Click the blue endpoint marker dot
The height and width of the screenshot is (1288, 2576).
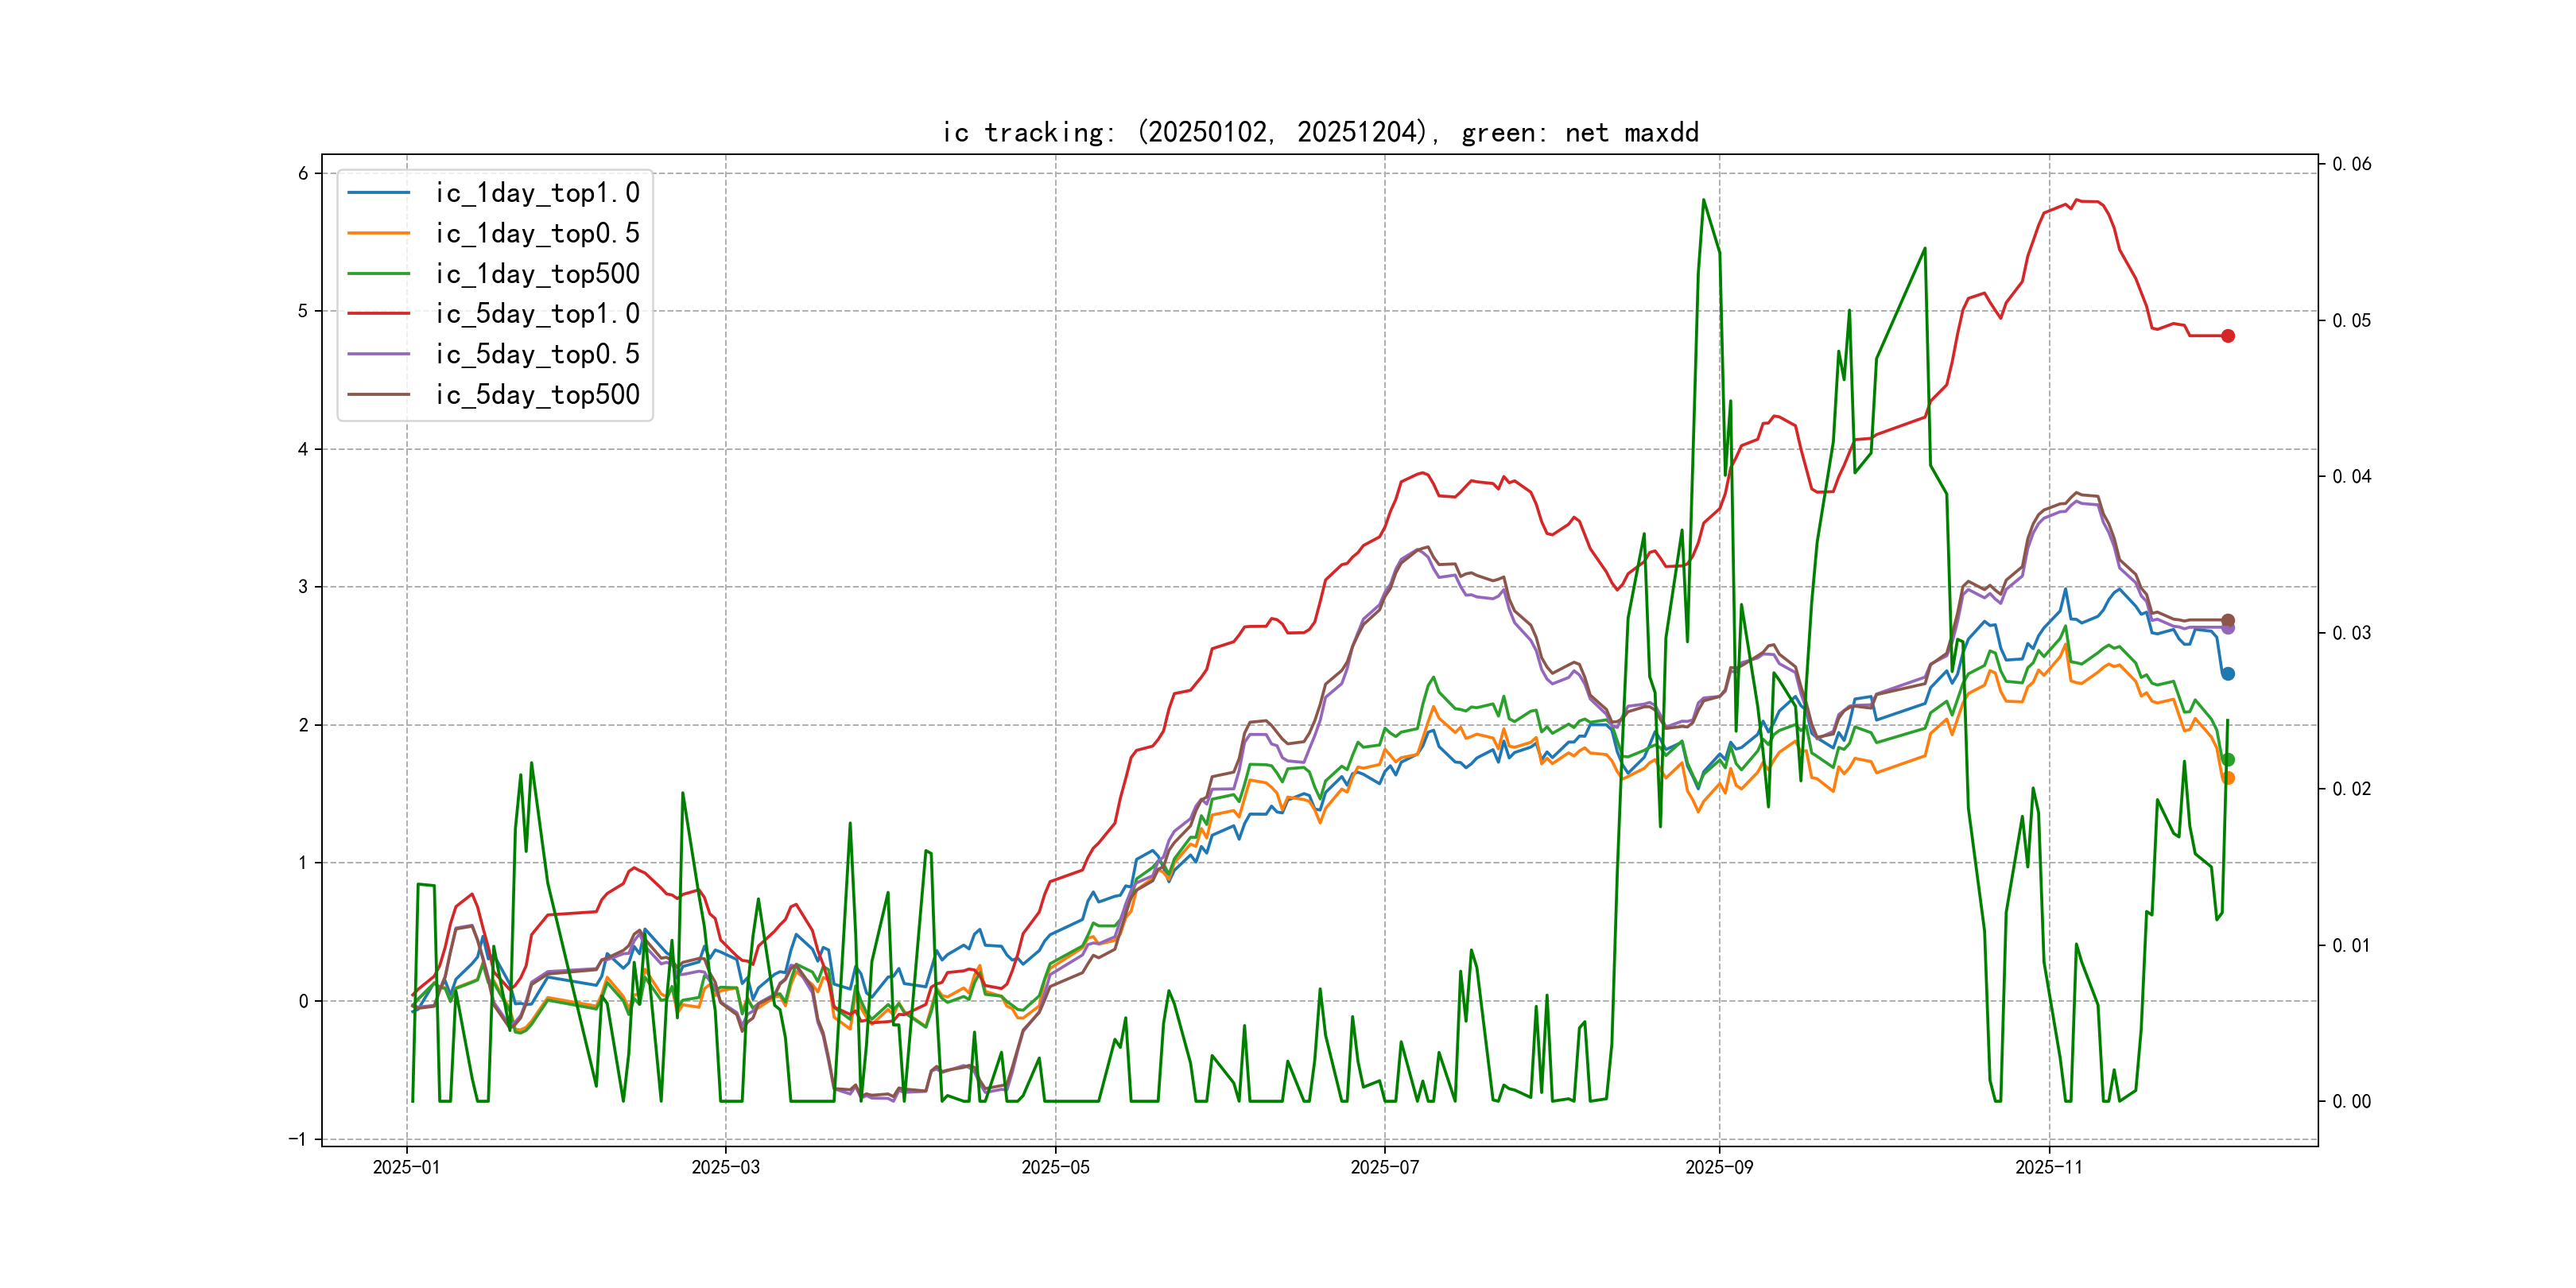click(x=2228, y=674)
